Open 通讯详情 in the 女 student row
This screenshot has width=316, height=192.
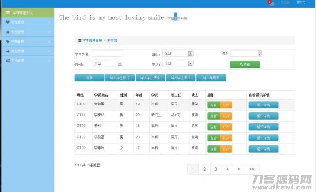[263, 149]
